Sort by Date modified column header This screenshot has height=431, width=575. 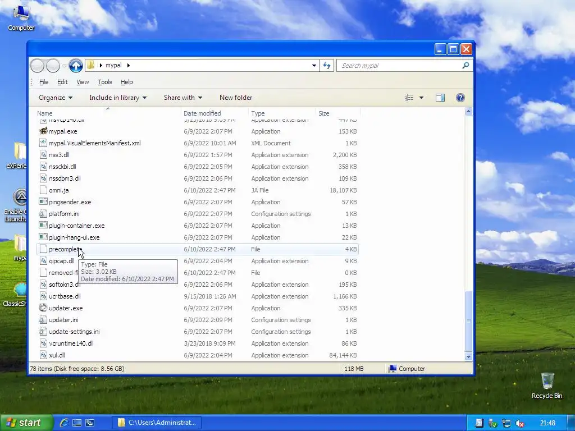click(215, 113)
